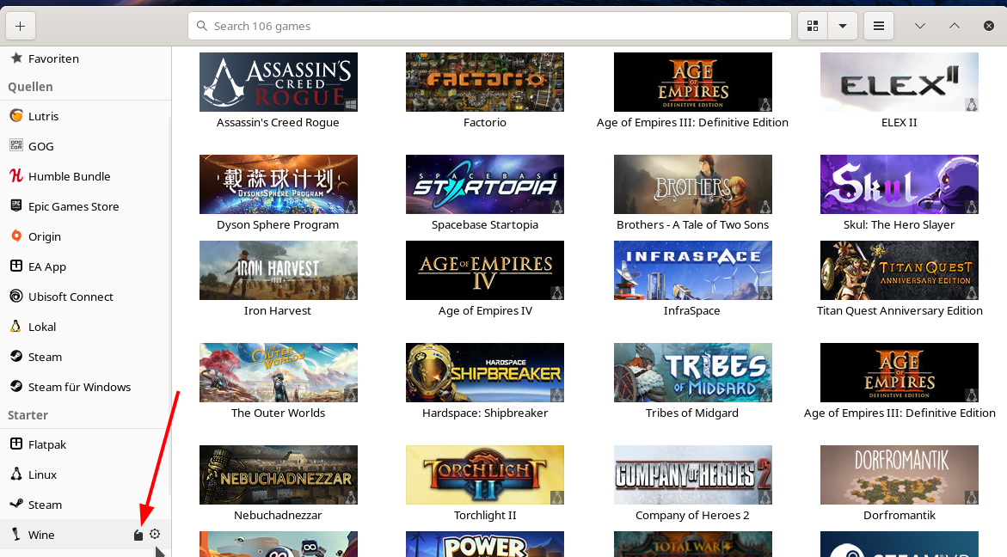Switch to grid view icon
The height and width of the screenshot is (557, 1007).
point(813,26)
